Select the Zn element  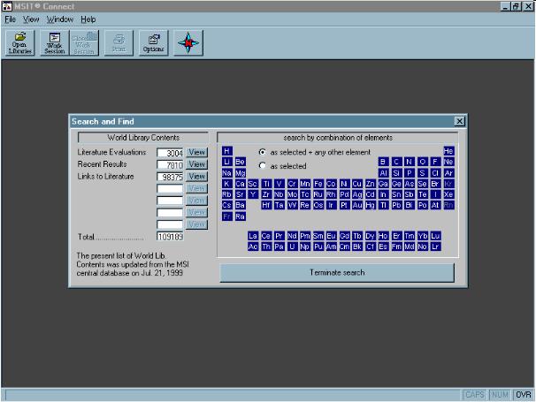(371, 184)
